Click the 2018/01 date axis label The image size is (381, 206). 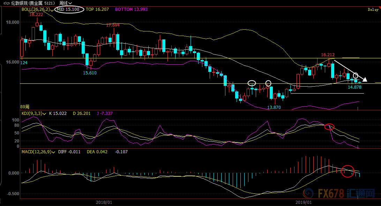point(104,202)
